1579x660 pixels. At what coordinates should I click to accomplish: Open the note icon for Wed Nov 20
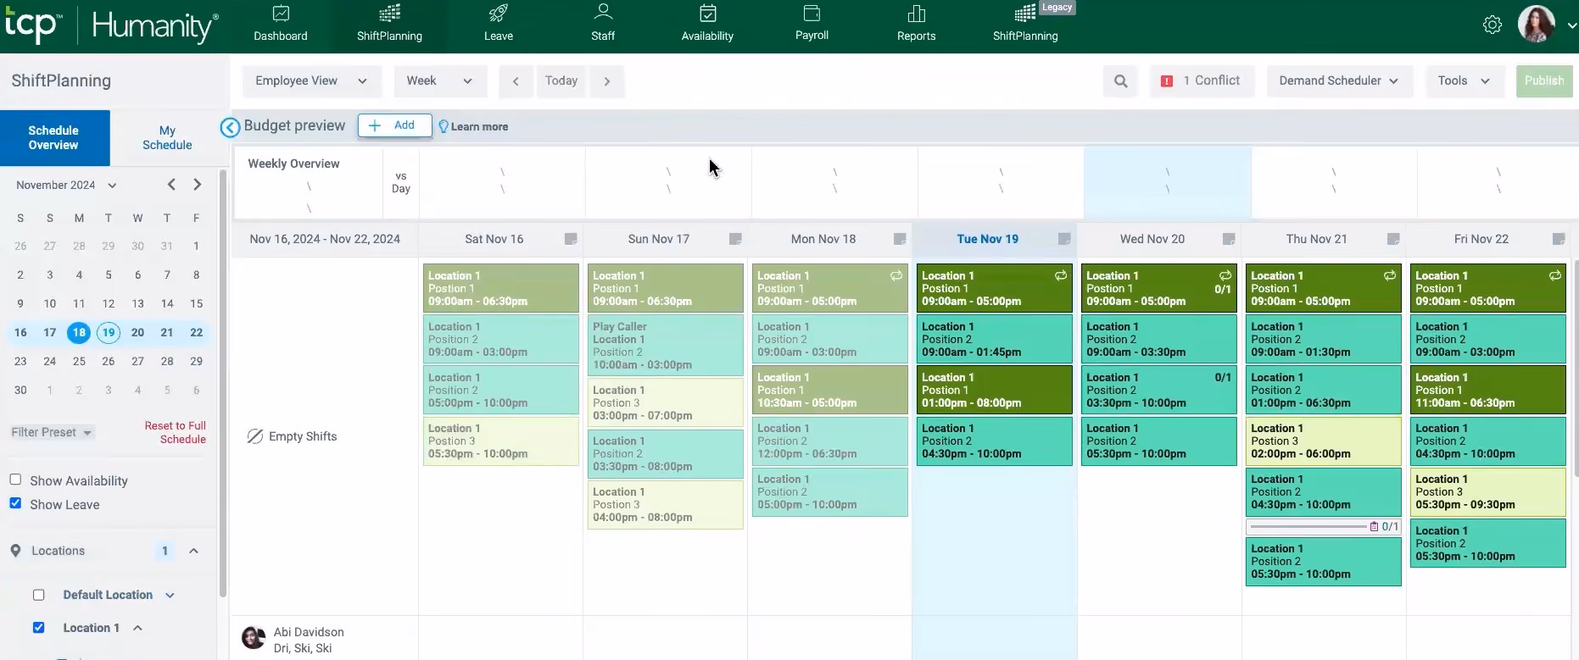1229,239
